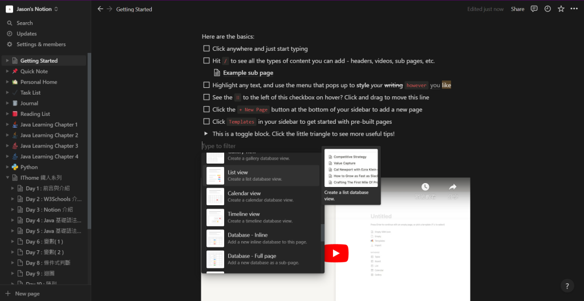Image resolution: width=584 pixels, height=301 pixels.
Task: Open Day 8 : 條件式判斷 page
Action: [x=48, y=263]
